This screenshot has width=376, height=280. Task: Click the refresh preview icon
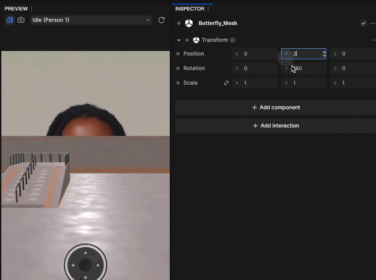[161, 20]
